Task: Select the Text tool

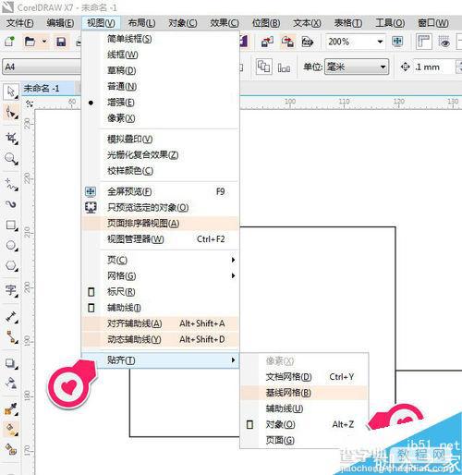Action: [11, 290]
